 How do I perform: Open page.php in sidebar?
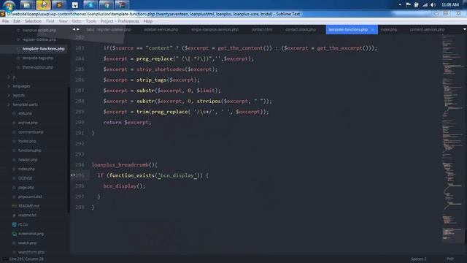click(x=26, y=187)
